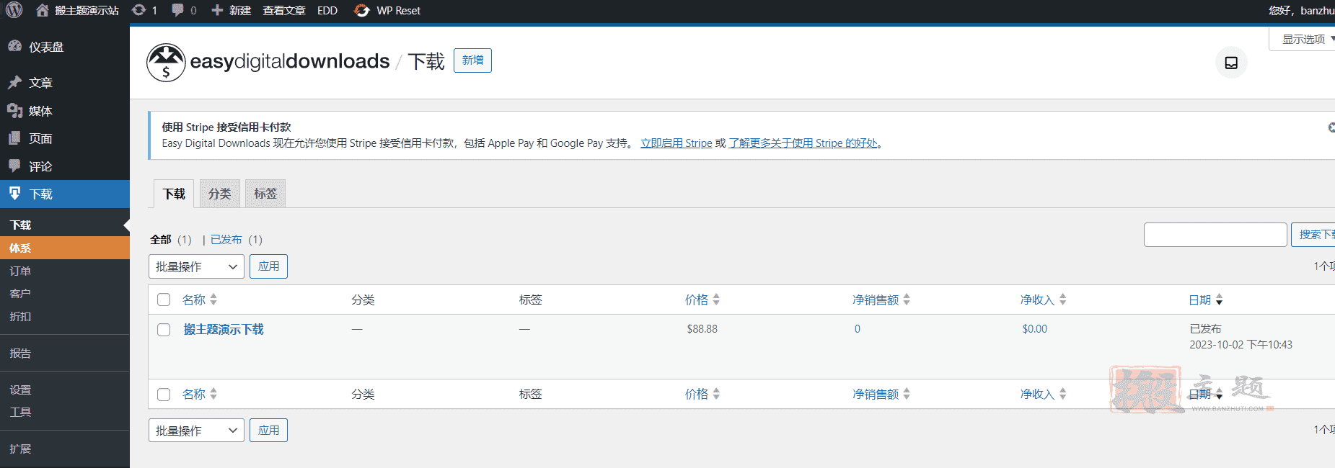
Task: Click the bottom 应用 button
Action: pos(268,431)
